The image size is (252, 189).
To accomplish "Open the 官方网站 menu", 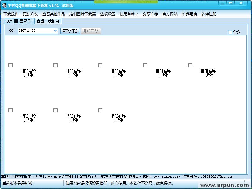I will tap(170, 14).
